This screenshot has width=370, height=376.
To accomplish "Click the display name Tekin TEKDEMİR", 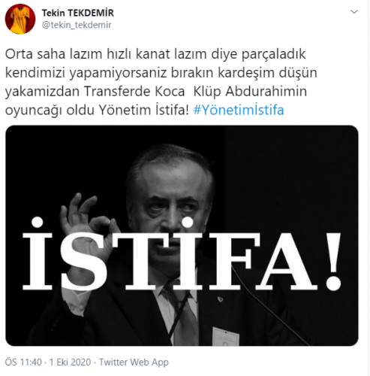I will (78, 13).
